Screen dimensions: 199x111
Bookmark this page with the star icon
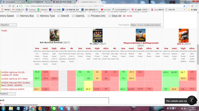[184, 6]
